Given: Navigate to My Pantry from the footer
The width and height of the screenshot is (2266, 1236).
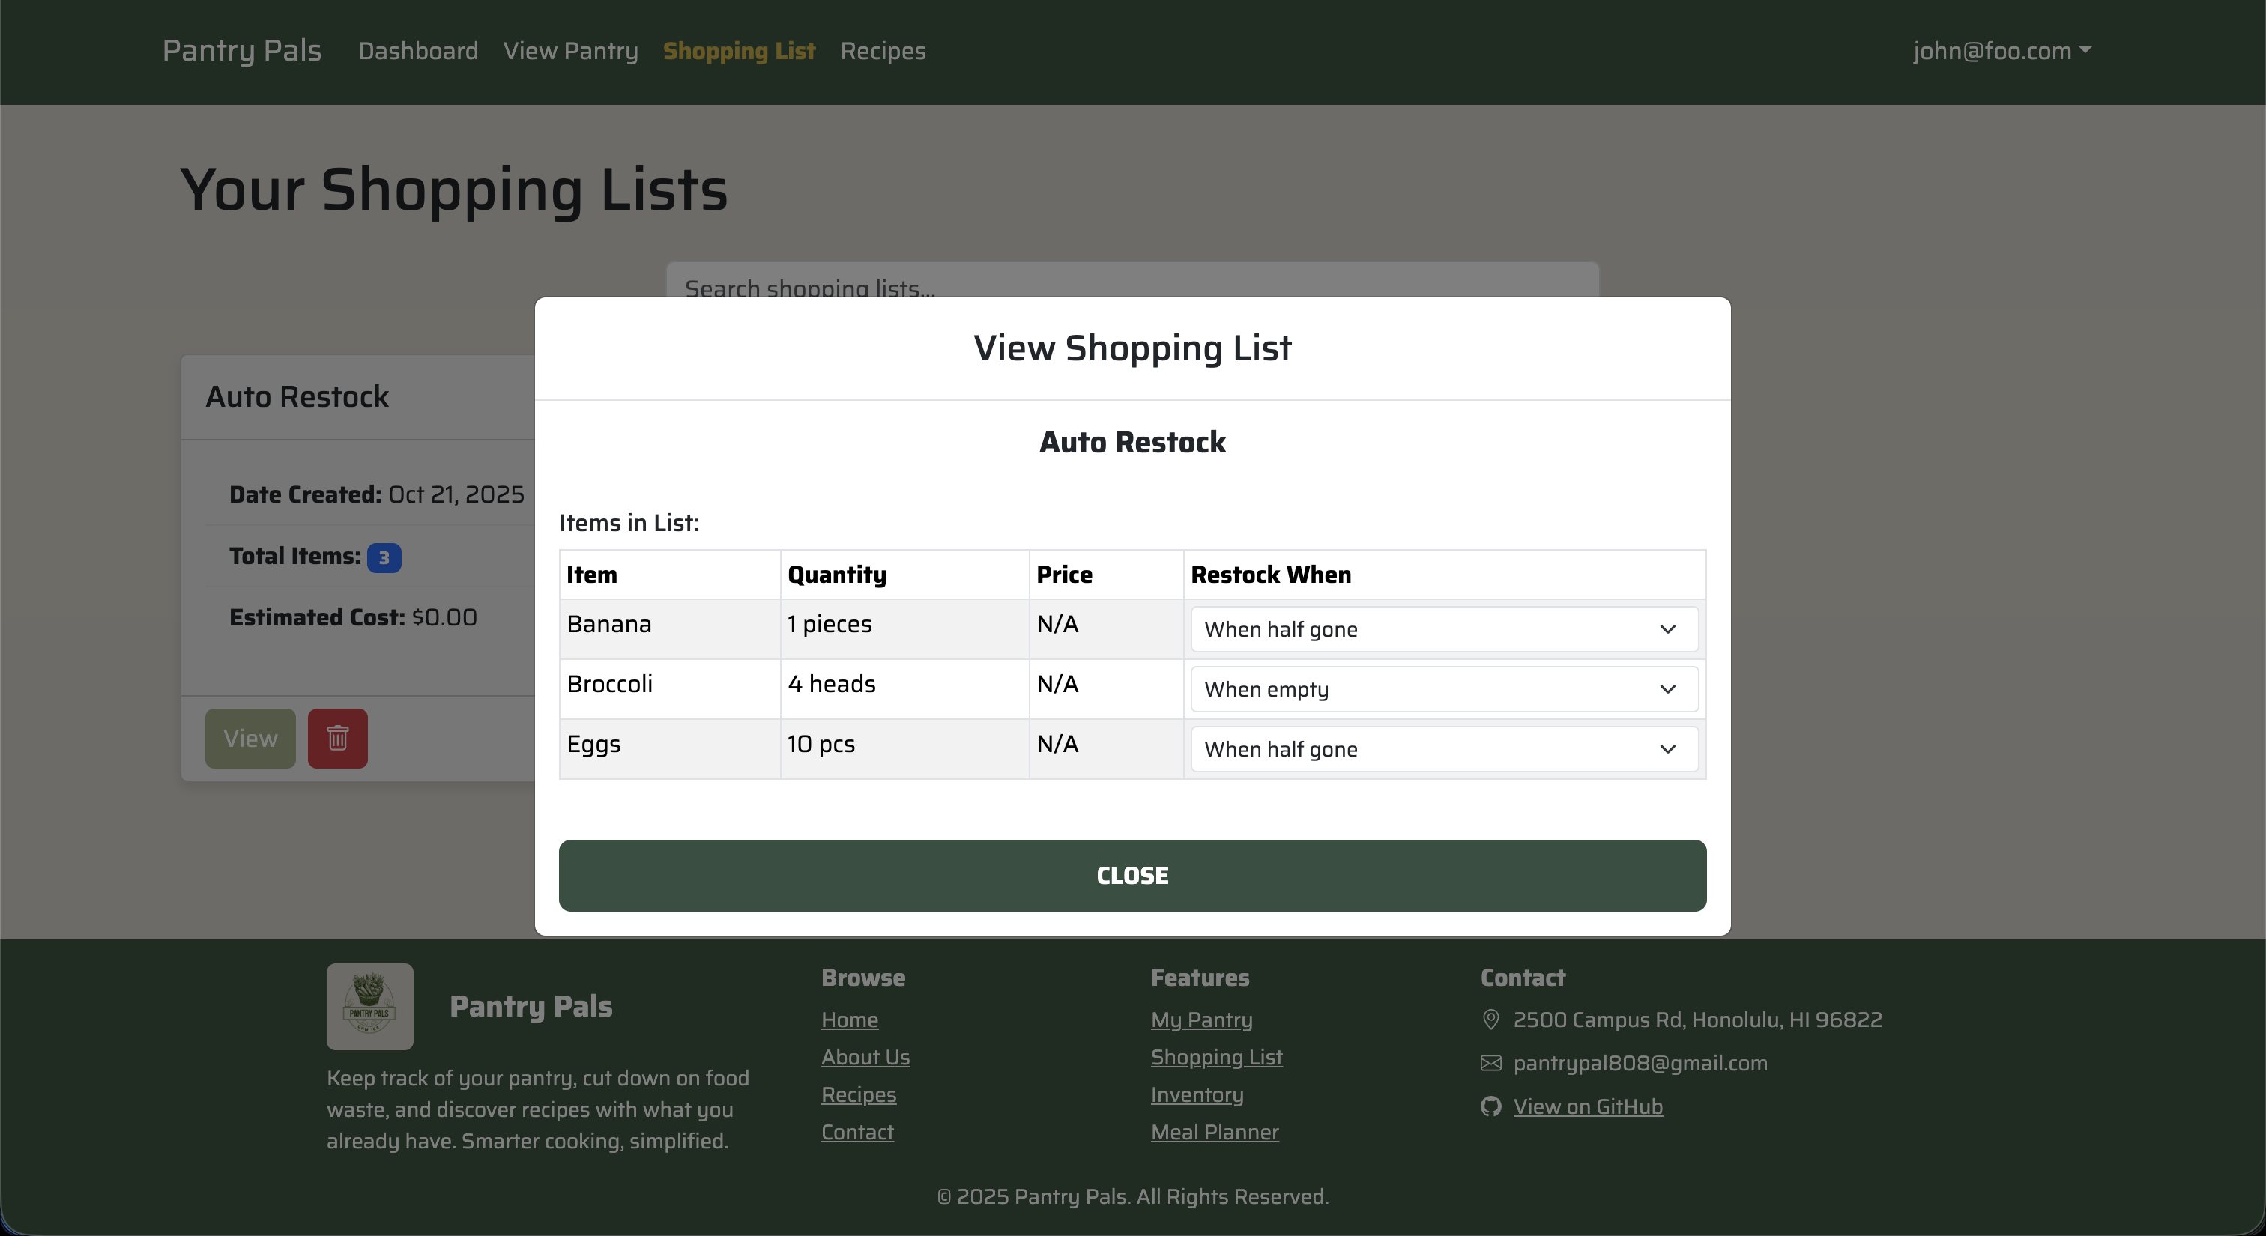Looking at the screenshot, I should pyautogui.click(x=1202, y=1020).
